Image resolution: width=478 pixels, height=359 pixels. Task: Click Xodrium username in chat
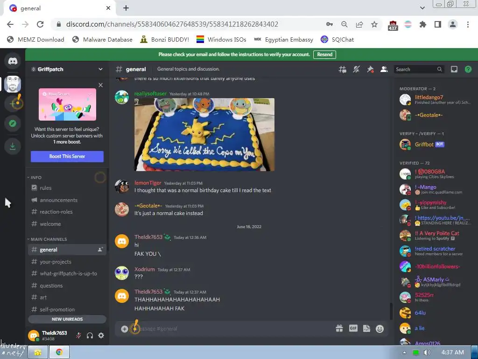click(145, 269)
